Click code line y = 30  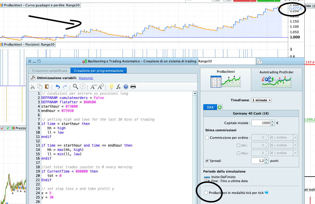[47, 197]
